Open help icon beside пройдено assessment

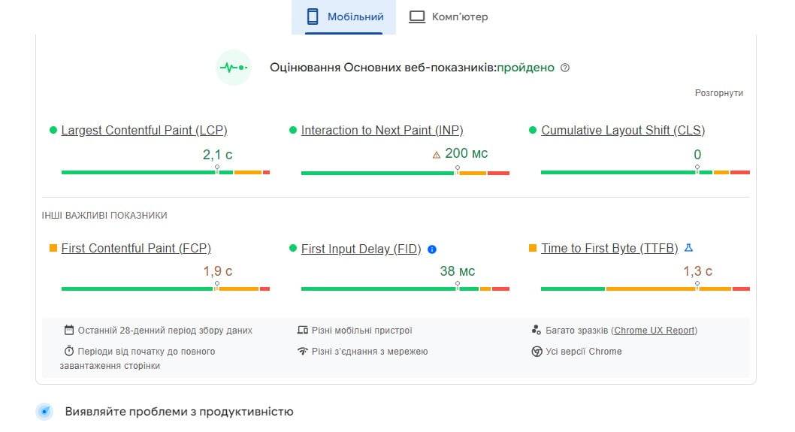(565, 68)
